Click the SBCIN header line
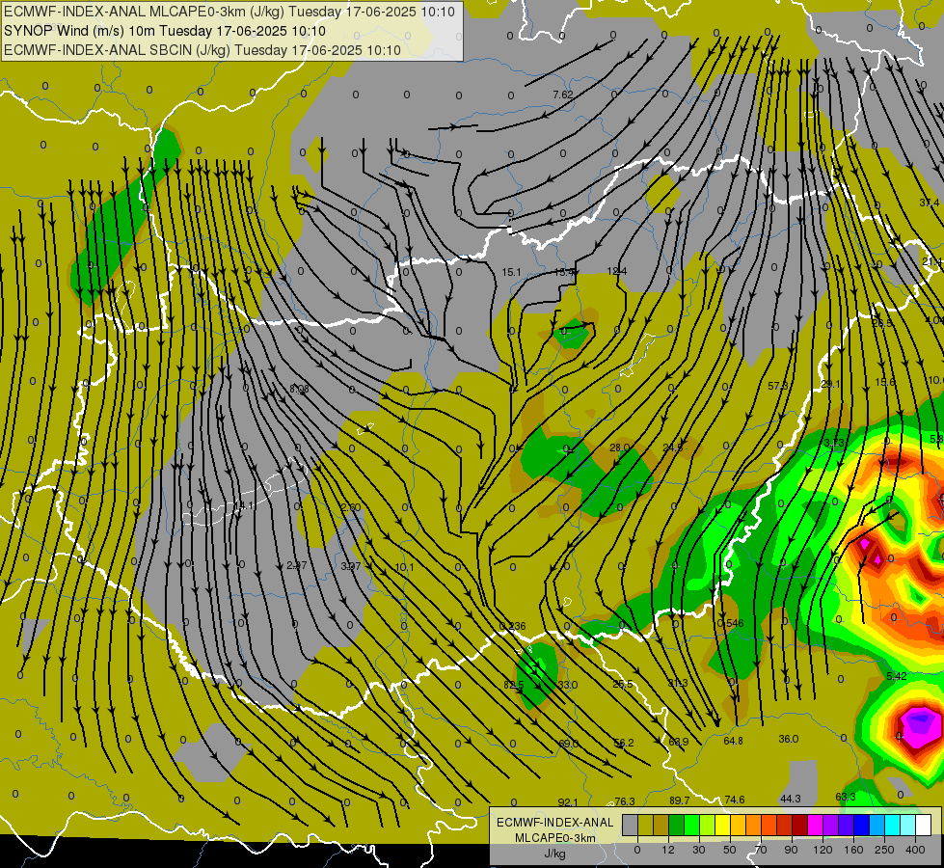 202,50
